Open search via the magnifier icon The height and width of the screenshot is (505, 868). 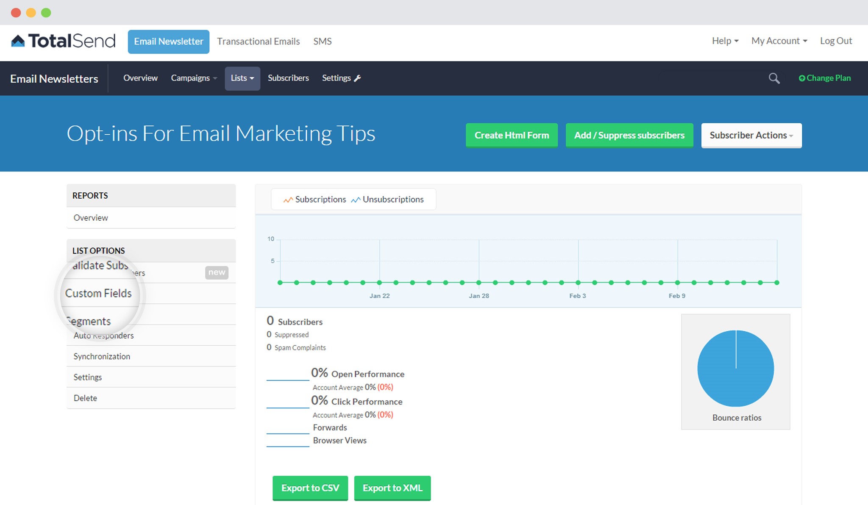pos(774,78)
